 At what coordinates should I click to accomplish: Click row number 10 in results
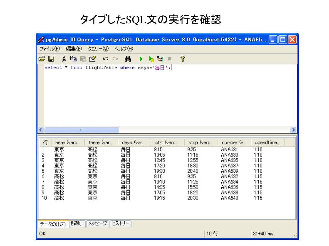tap(44, 198)
